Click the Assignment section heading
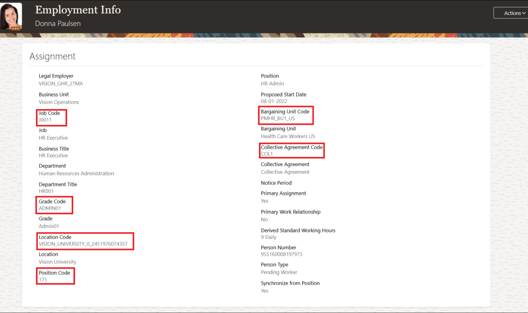528x313 pixels. tap(52, 56)
